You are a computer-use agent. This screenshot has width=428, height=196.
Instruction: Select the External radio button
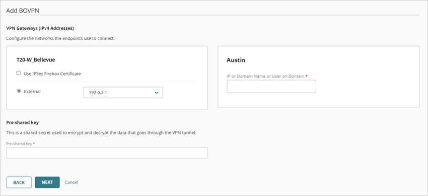point(19,91)
